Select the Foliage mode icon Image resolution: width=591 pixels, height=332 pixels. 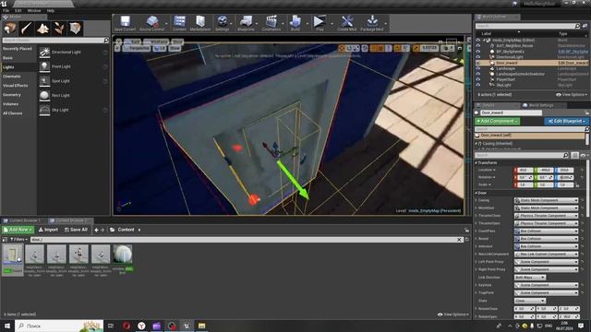(x=59, y=29)
